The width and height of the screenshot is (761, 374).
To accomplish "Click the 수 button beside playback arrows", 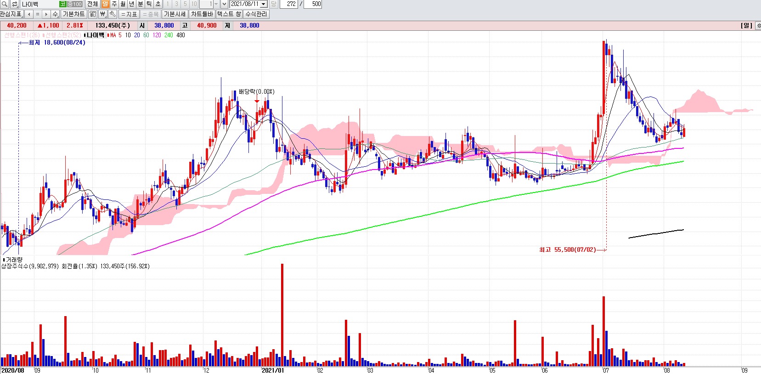I will click(x=55, y=14).
